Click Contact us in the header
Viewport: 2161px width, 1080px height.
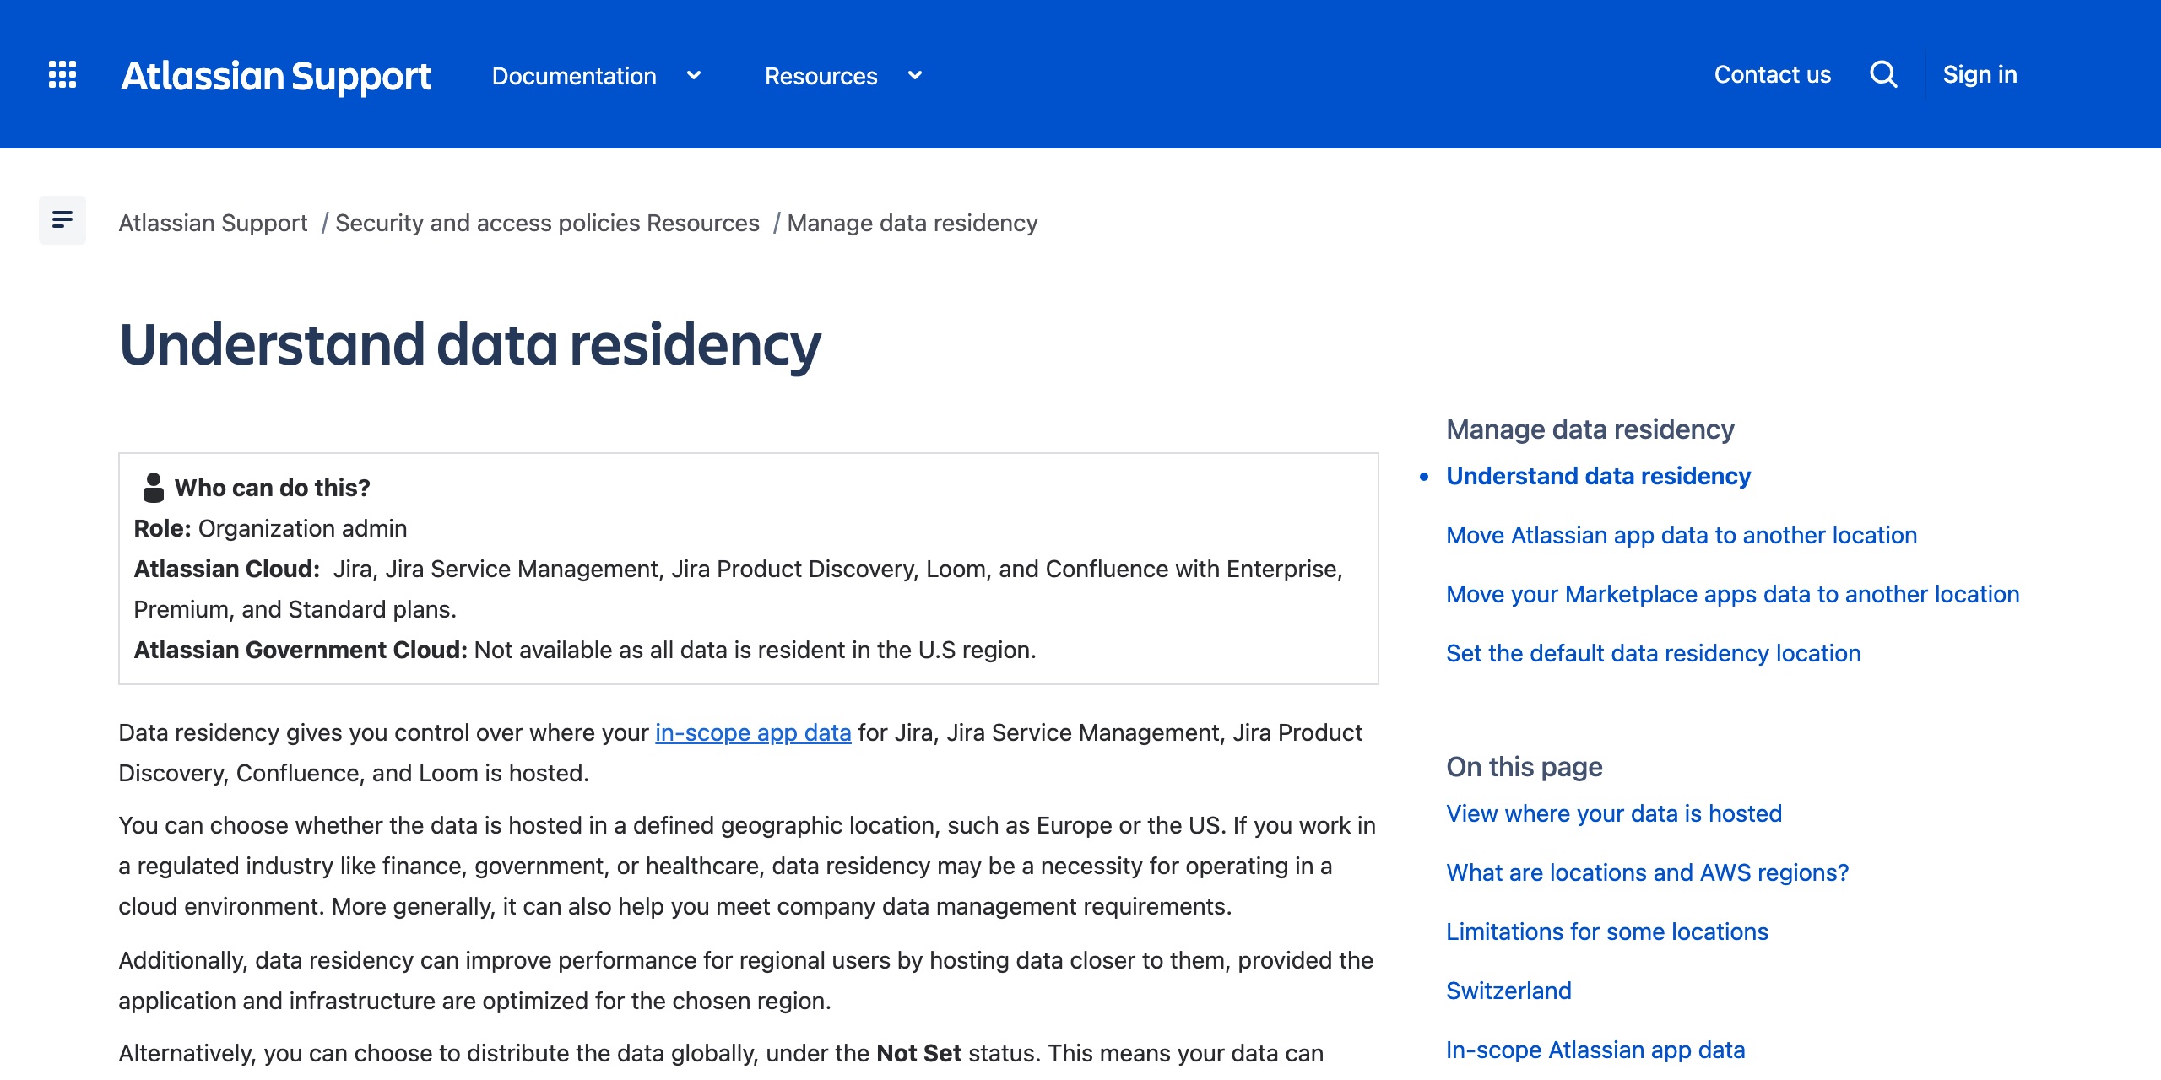(x=1773, y=75)
